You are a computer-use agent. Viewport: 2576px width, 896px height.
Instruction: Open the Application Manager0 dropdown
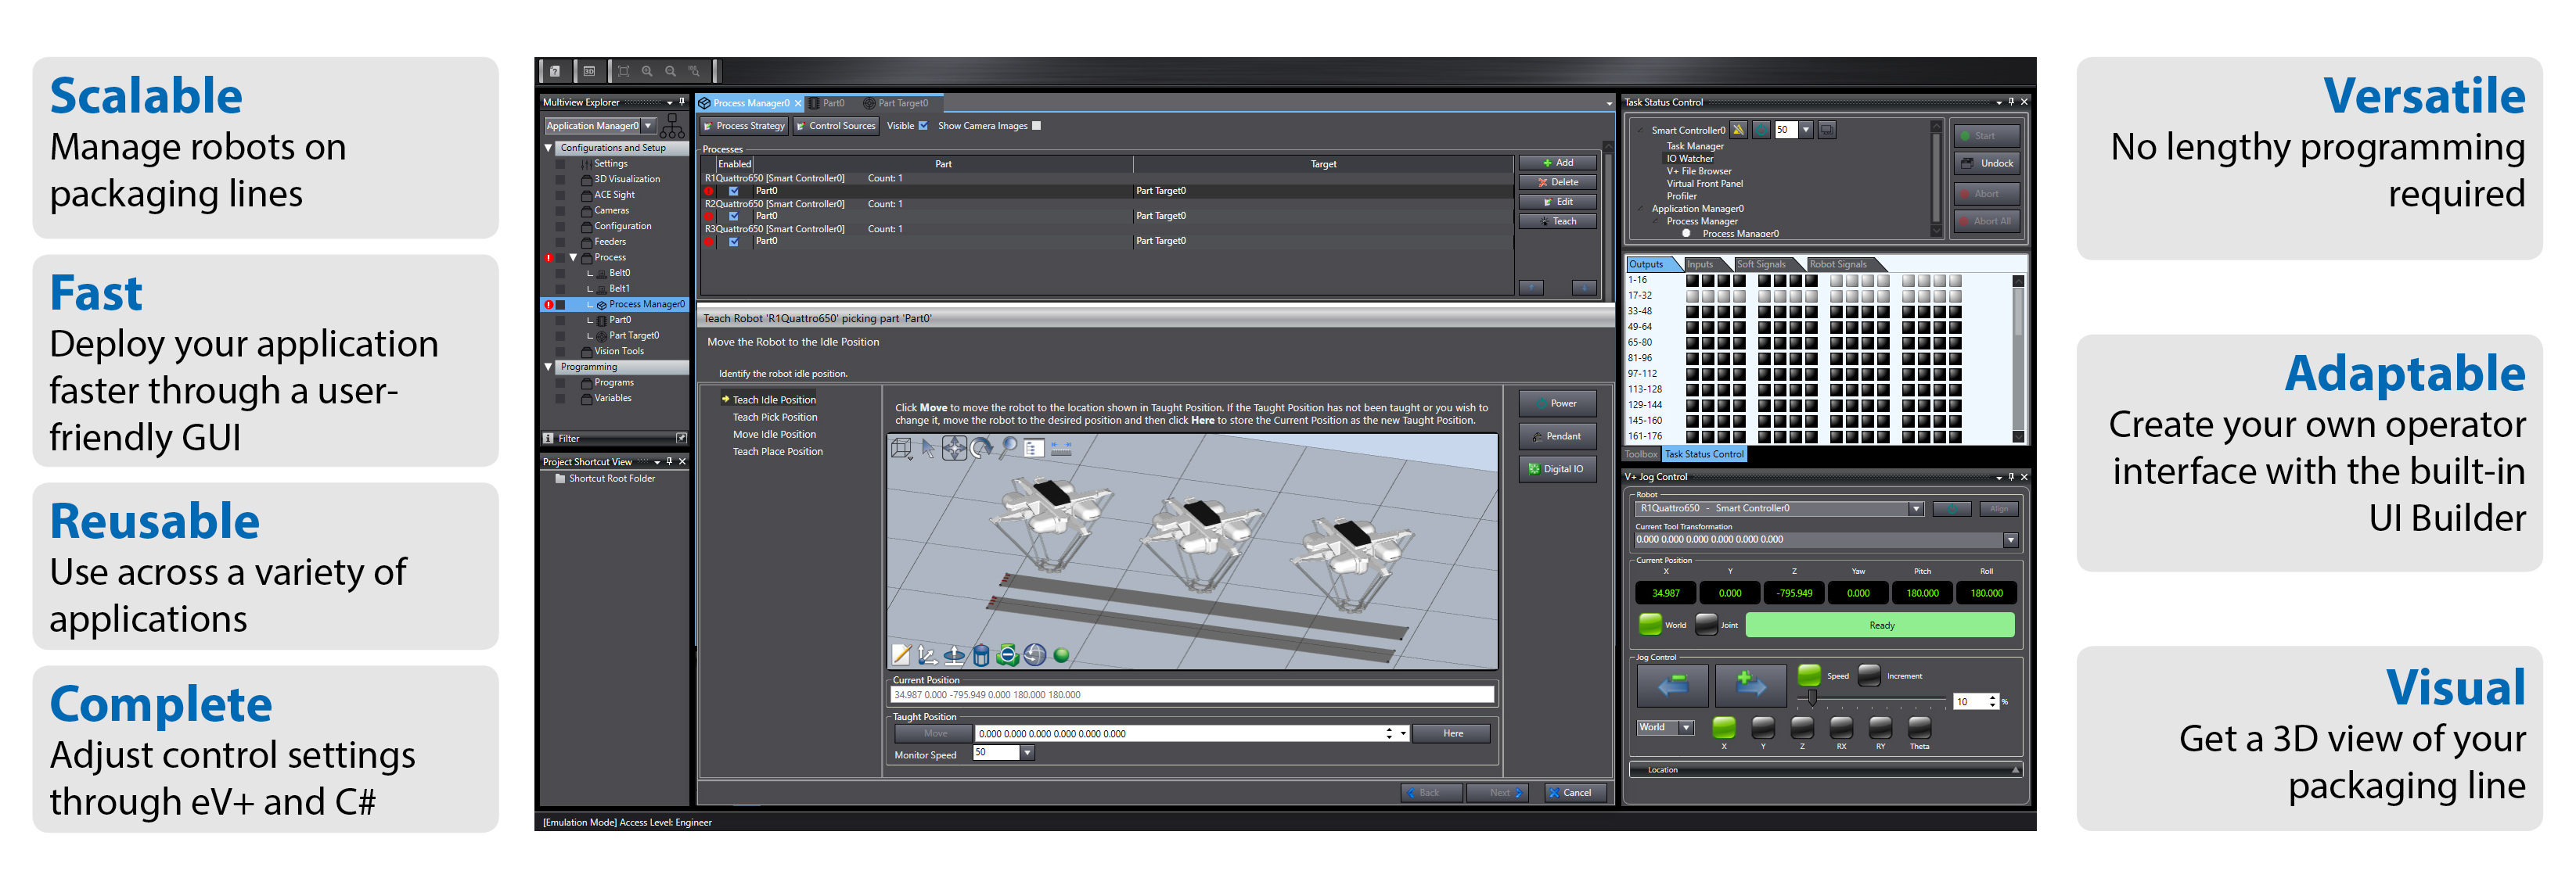click(x=648, y=126)
